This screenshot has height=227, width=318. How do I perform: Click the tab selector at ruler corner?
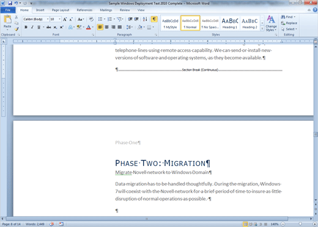coord(4,41)
